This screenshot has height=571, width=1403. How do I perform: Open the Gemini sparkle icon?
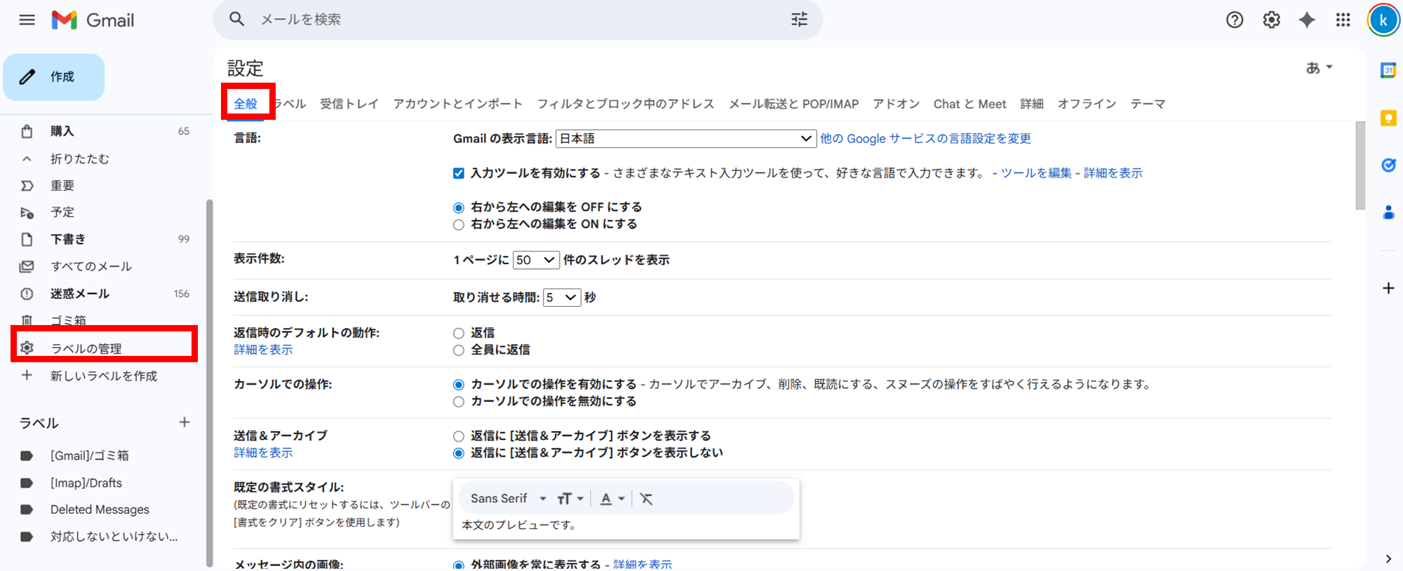(x=1307, y=20)
